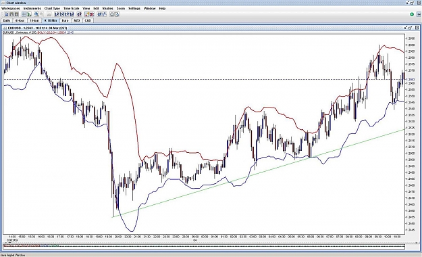Maximize the EURUSD inner chart frame

click(411, 28)
